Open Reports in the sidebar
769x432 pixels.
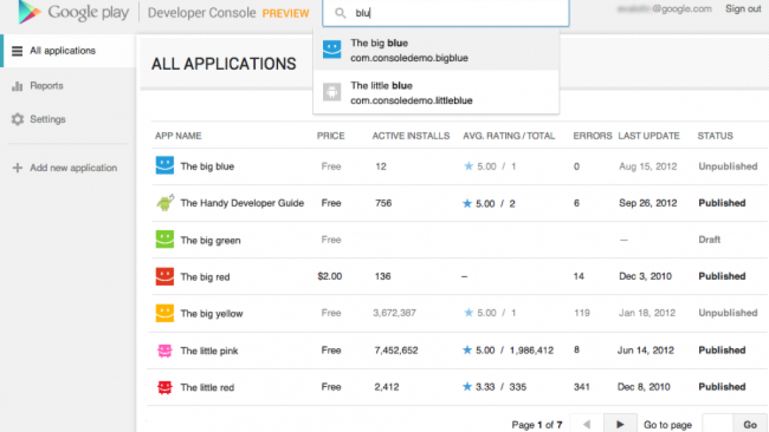tap(46, 86)
